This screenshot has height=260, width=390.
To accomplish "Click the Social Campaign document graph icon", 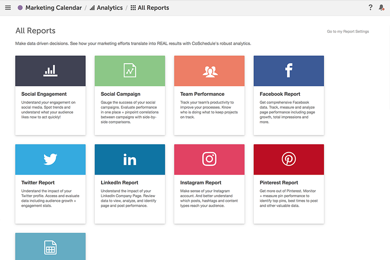I will [x=130, y=70].
